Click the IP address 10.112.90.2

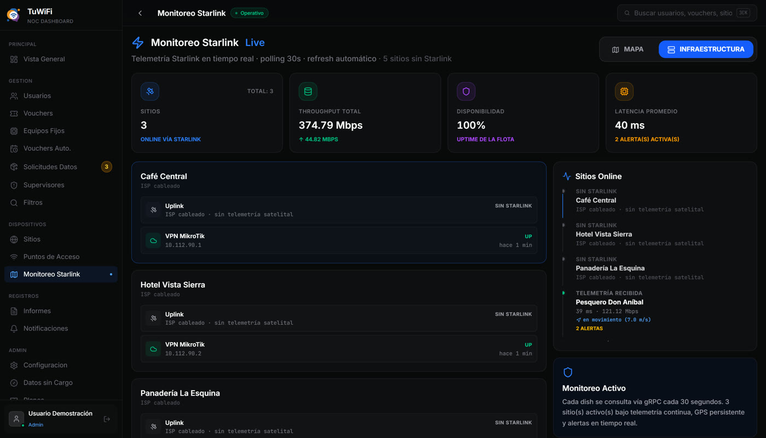tap(183, 354)
